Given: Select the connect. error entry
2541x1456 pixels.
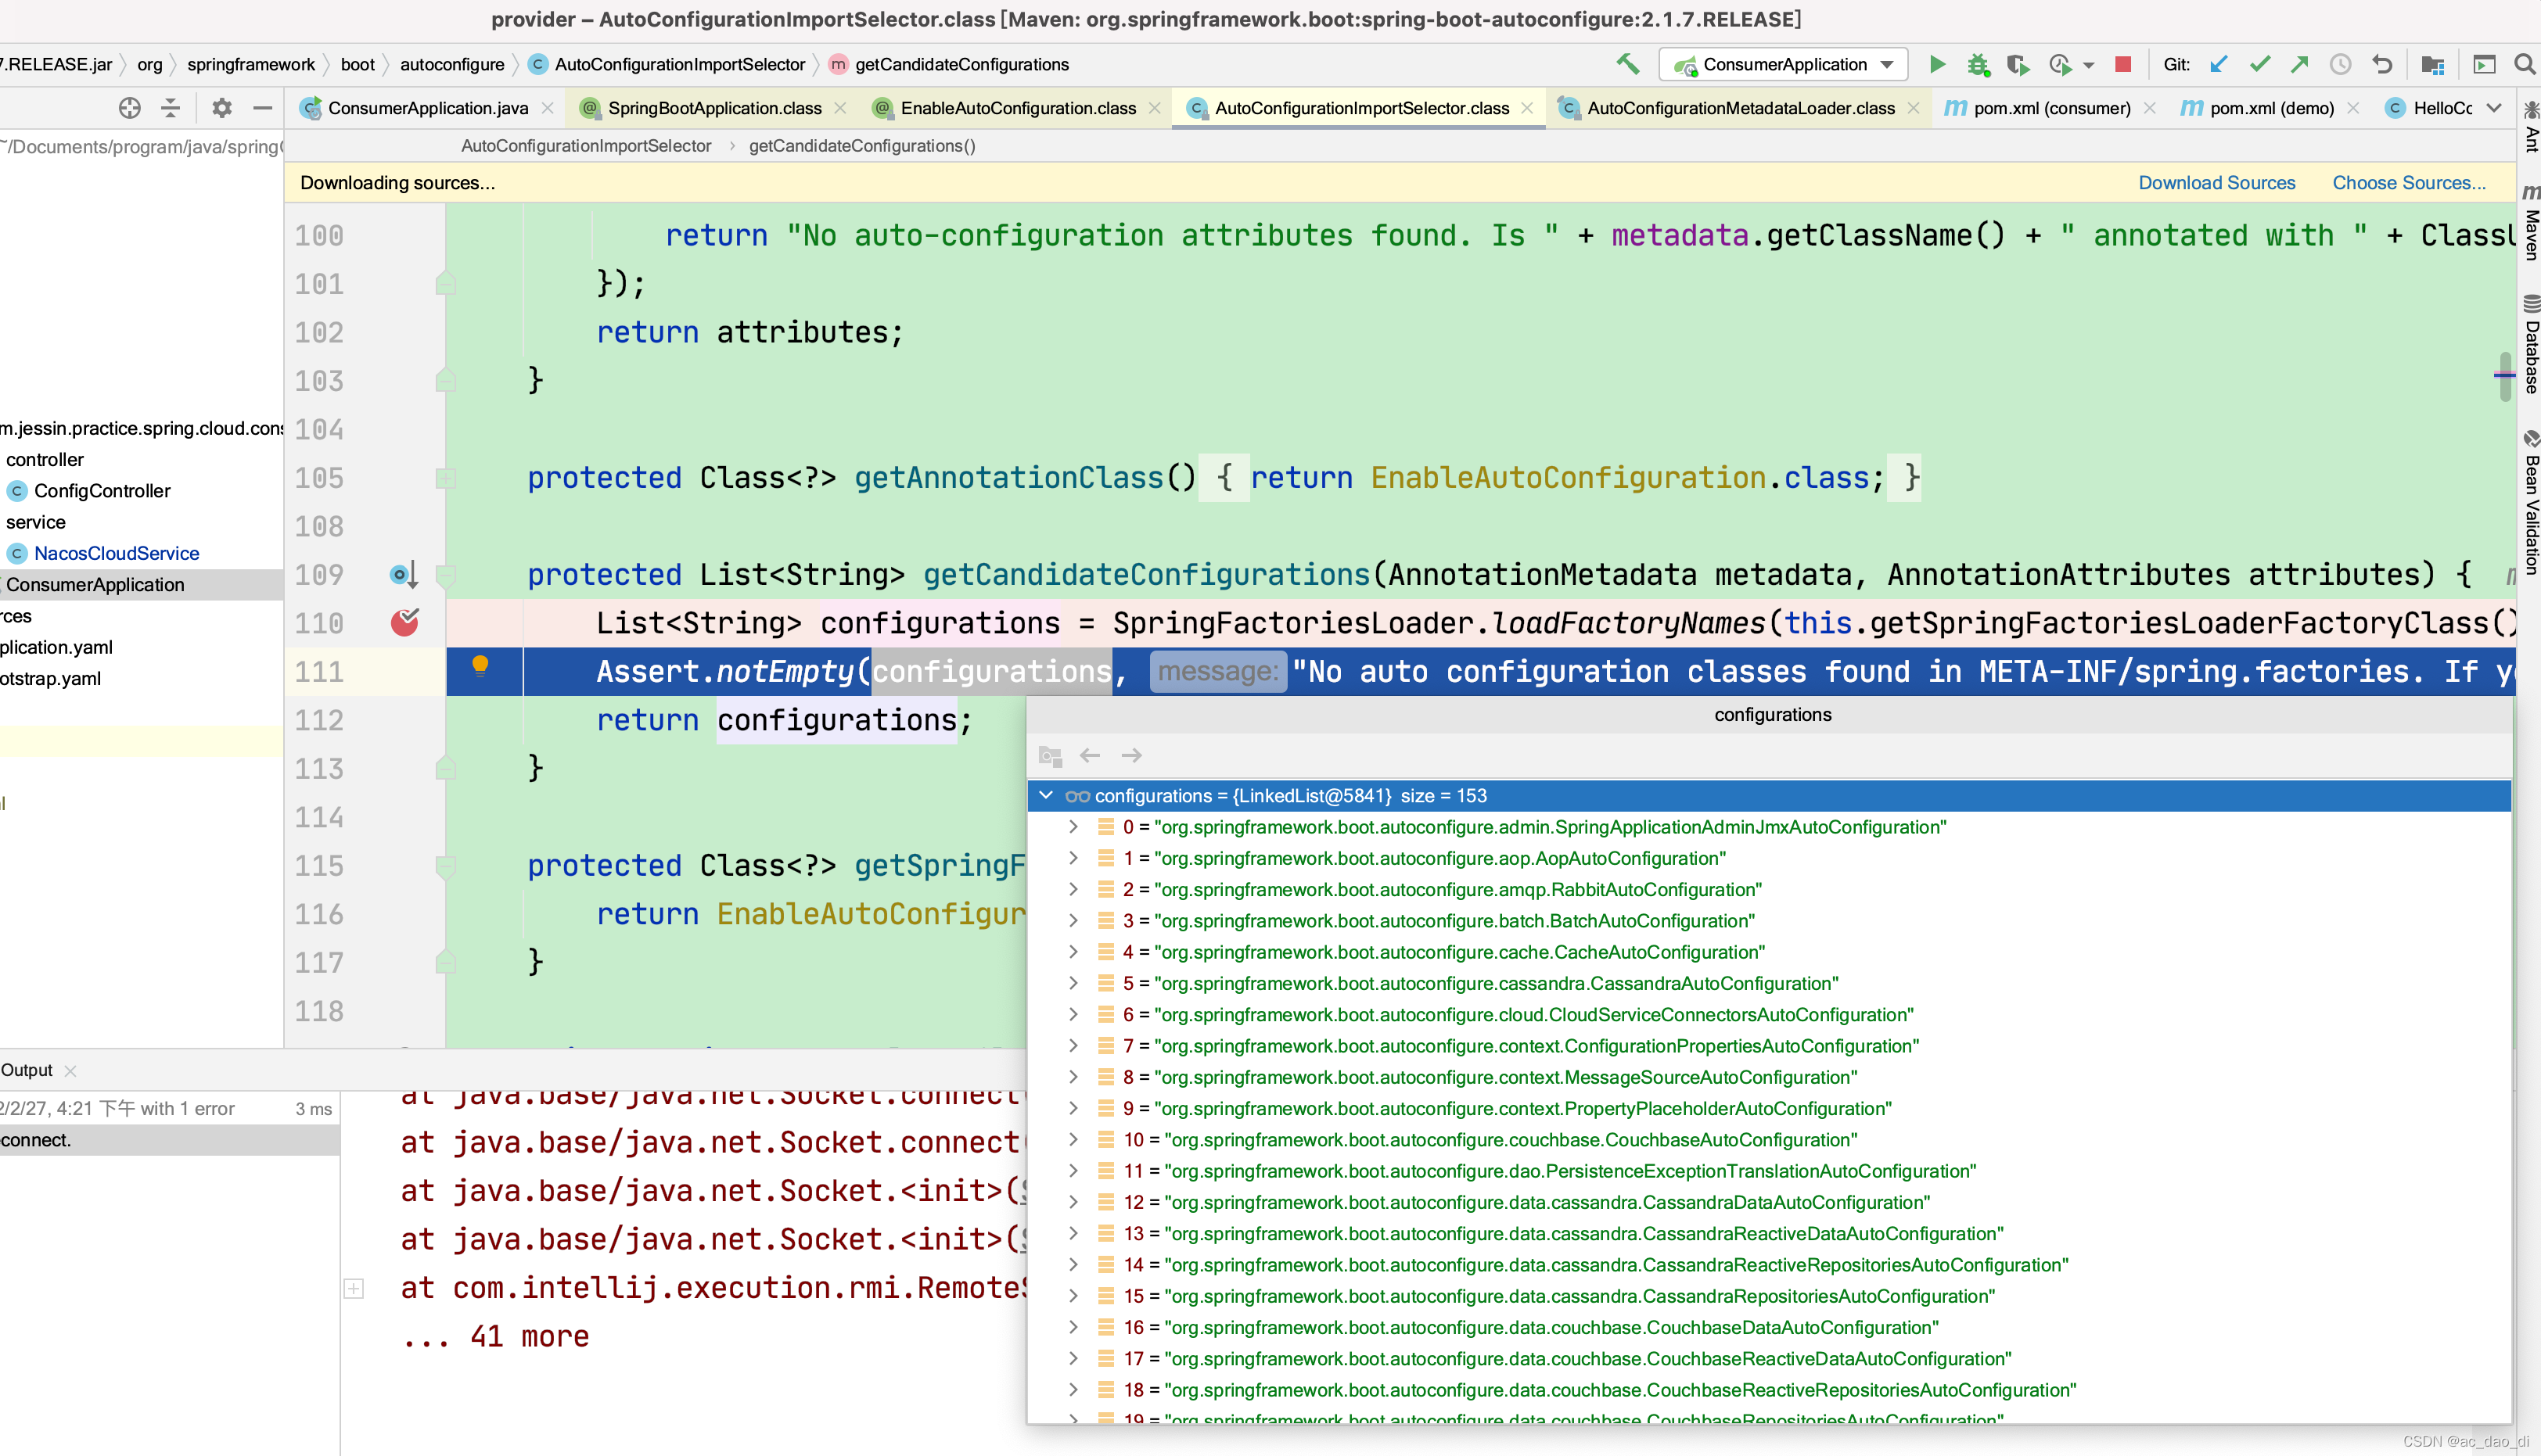Looking at the screenshot, I should pyautogui.click(x=168, y=1140).
